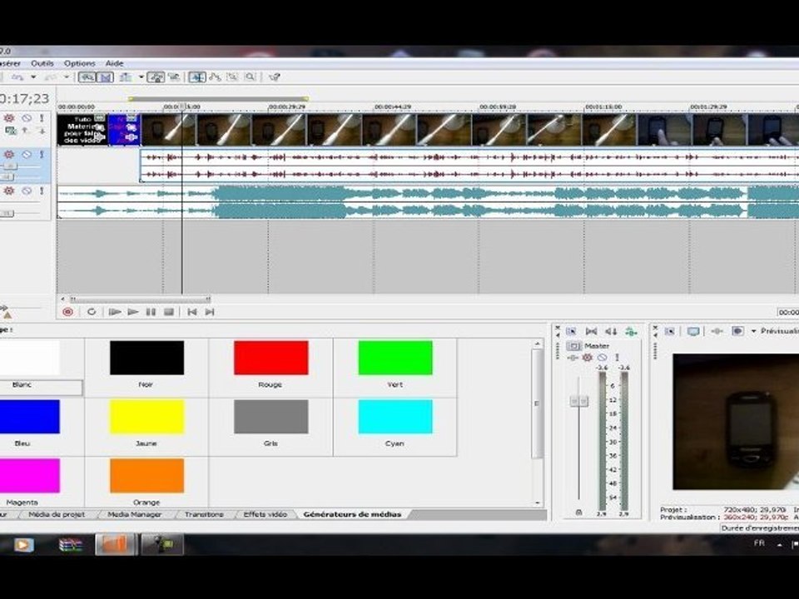Switch to the Transitions tab
The image size is (799, 599).
(204, 514)
